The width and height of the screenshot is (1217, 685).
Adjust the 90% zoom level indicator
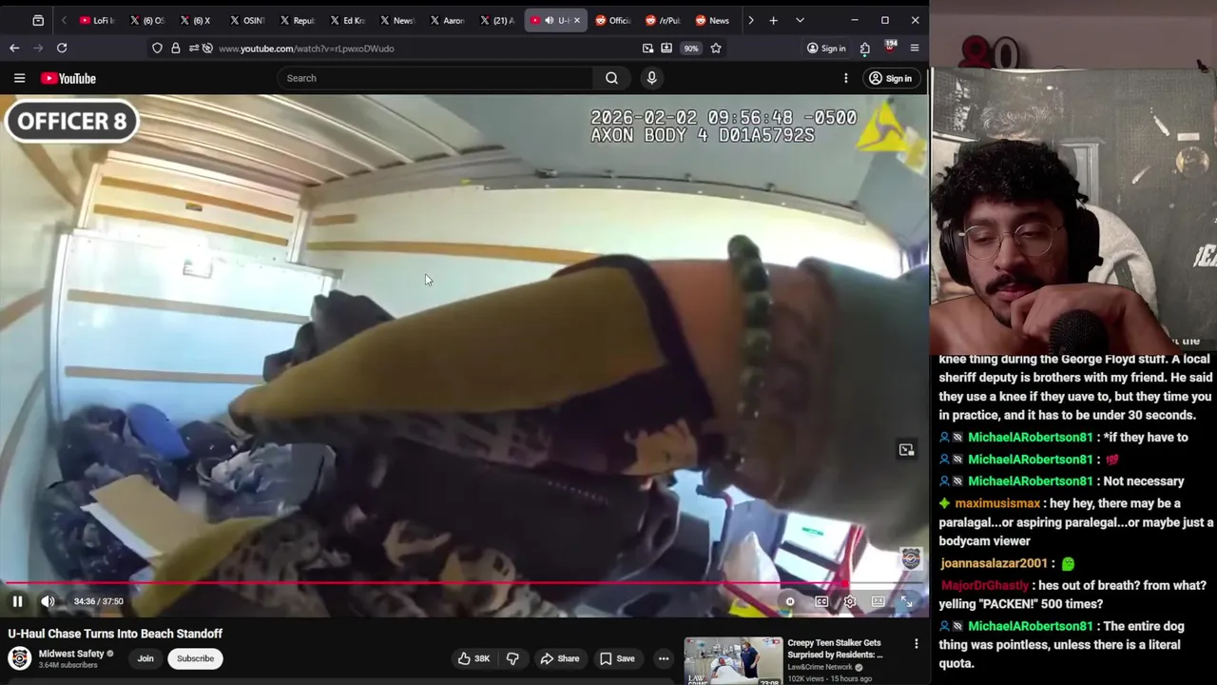coord(691,49)
